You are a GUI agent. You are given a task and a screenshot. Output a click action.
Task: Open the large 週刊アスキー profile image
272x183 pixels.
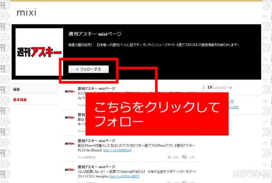[39, 52]
